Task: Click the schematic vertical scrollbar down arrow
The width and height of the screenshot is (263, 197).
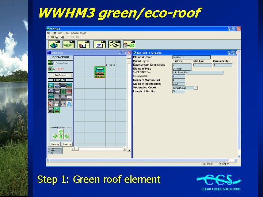Action: coord(129,150)
